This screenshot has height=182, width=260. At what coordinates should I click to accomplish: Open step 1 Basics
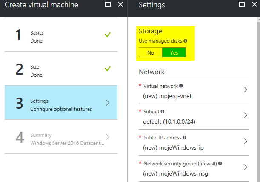[61, 37]
